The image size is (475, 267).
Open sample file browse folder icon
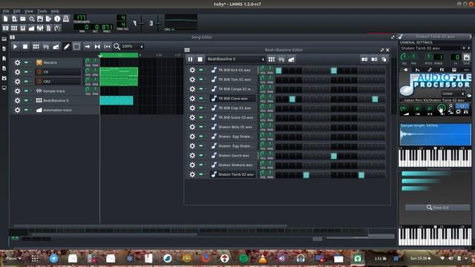[x=469, y=95]
